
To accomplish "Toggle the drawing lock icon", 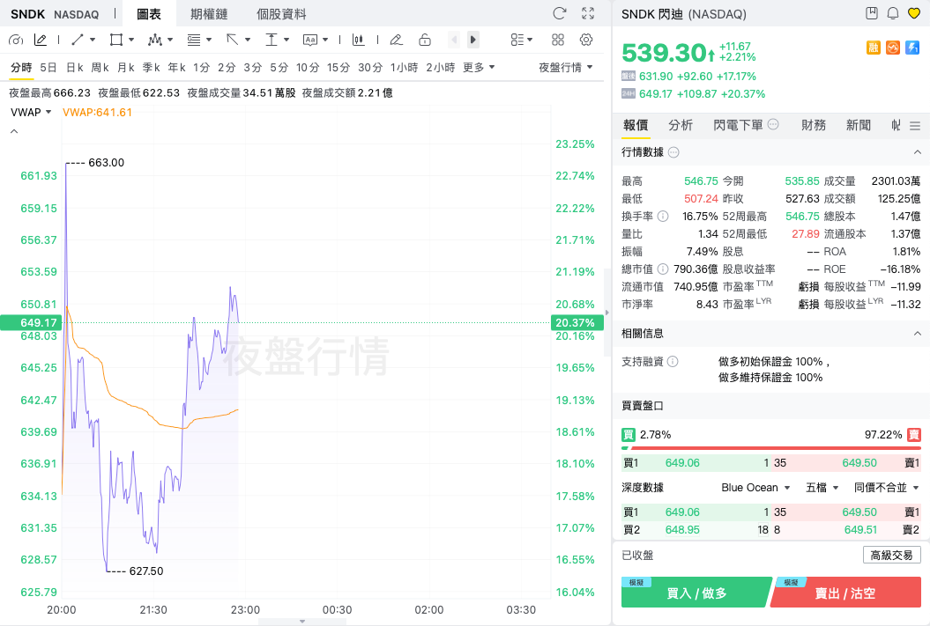I will pos(425,40).
